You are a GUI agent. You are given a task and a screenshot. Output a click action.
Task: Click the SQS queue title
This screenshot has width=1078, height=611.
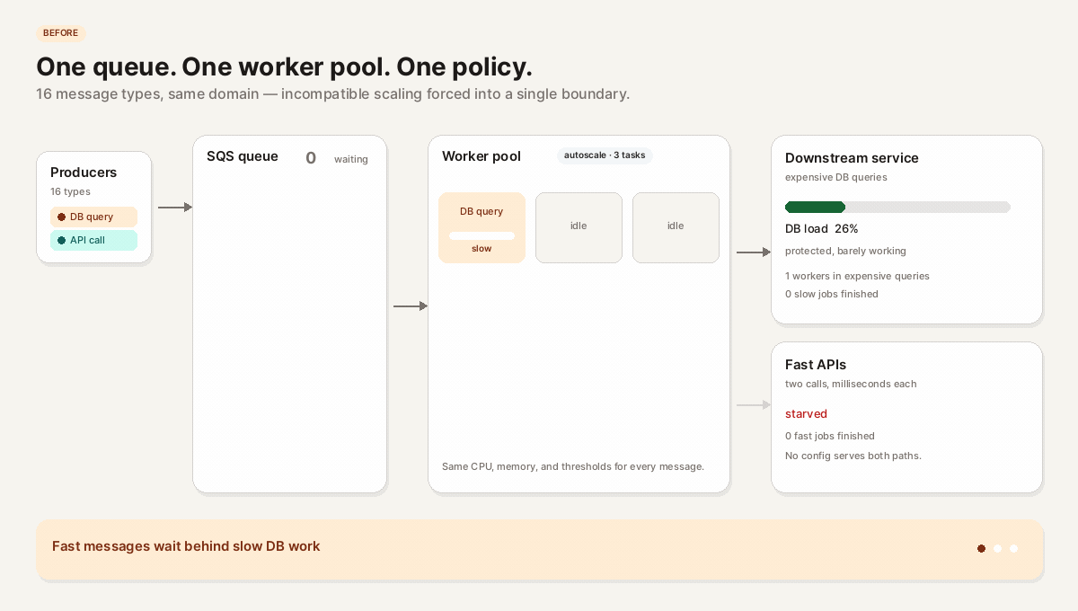pos(243,156)
